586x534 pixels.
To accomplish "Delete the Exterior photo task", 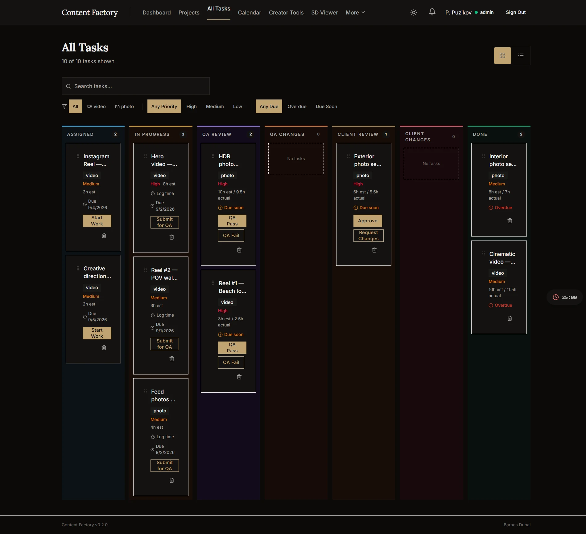I will [x=374, y=250].
